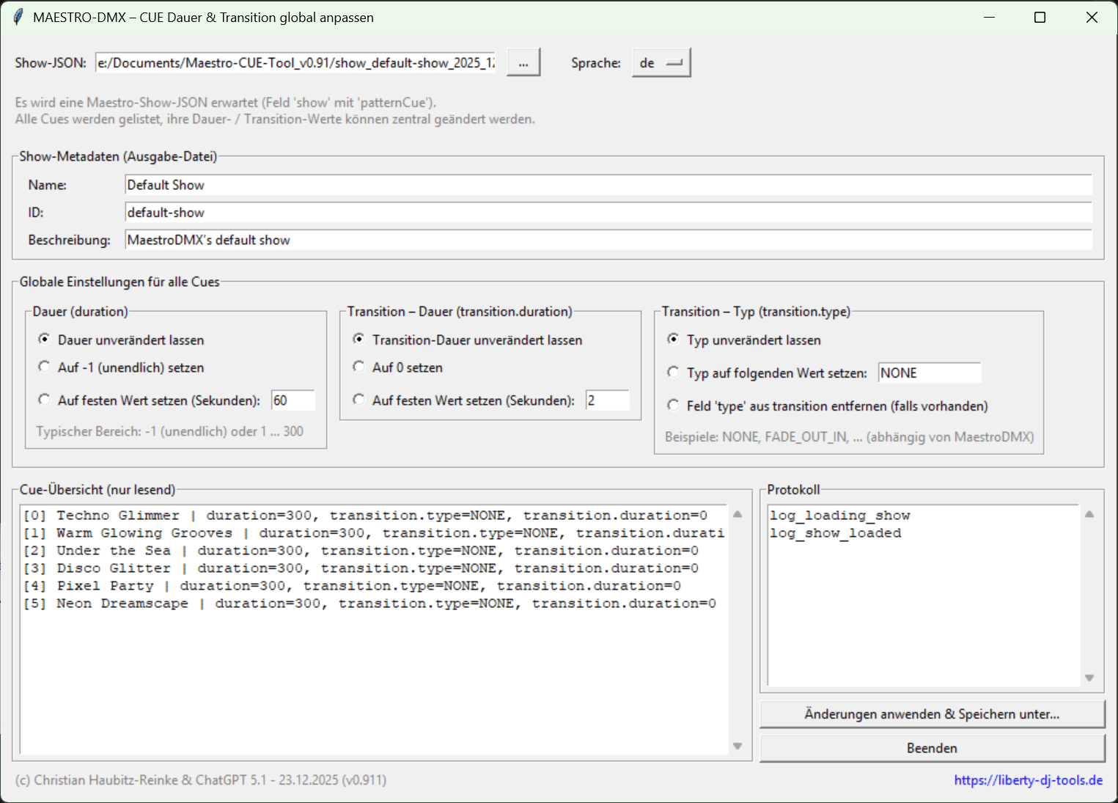This screenshot has height=803, width=1118.
Task: Click the Beenden button
Action: pos(932,748)
